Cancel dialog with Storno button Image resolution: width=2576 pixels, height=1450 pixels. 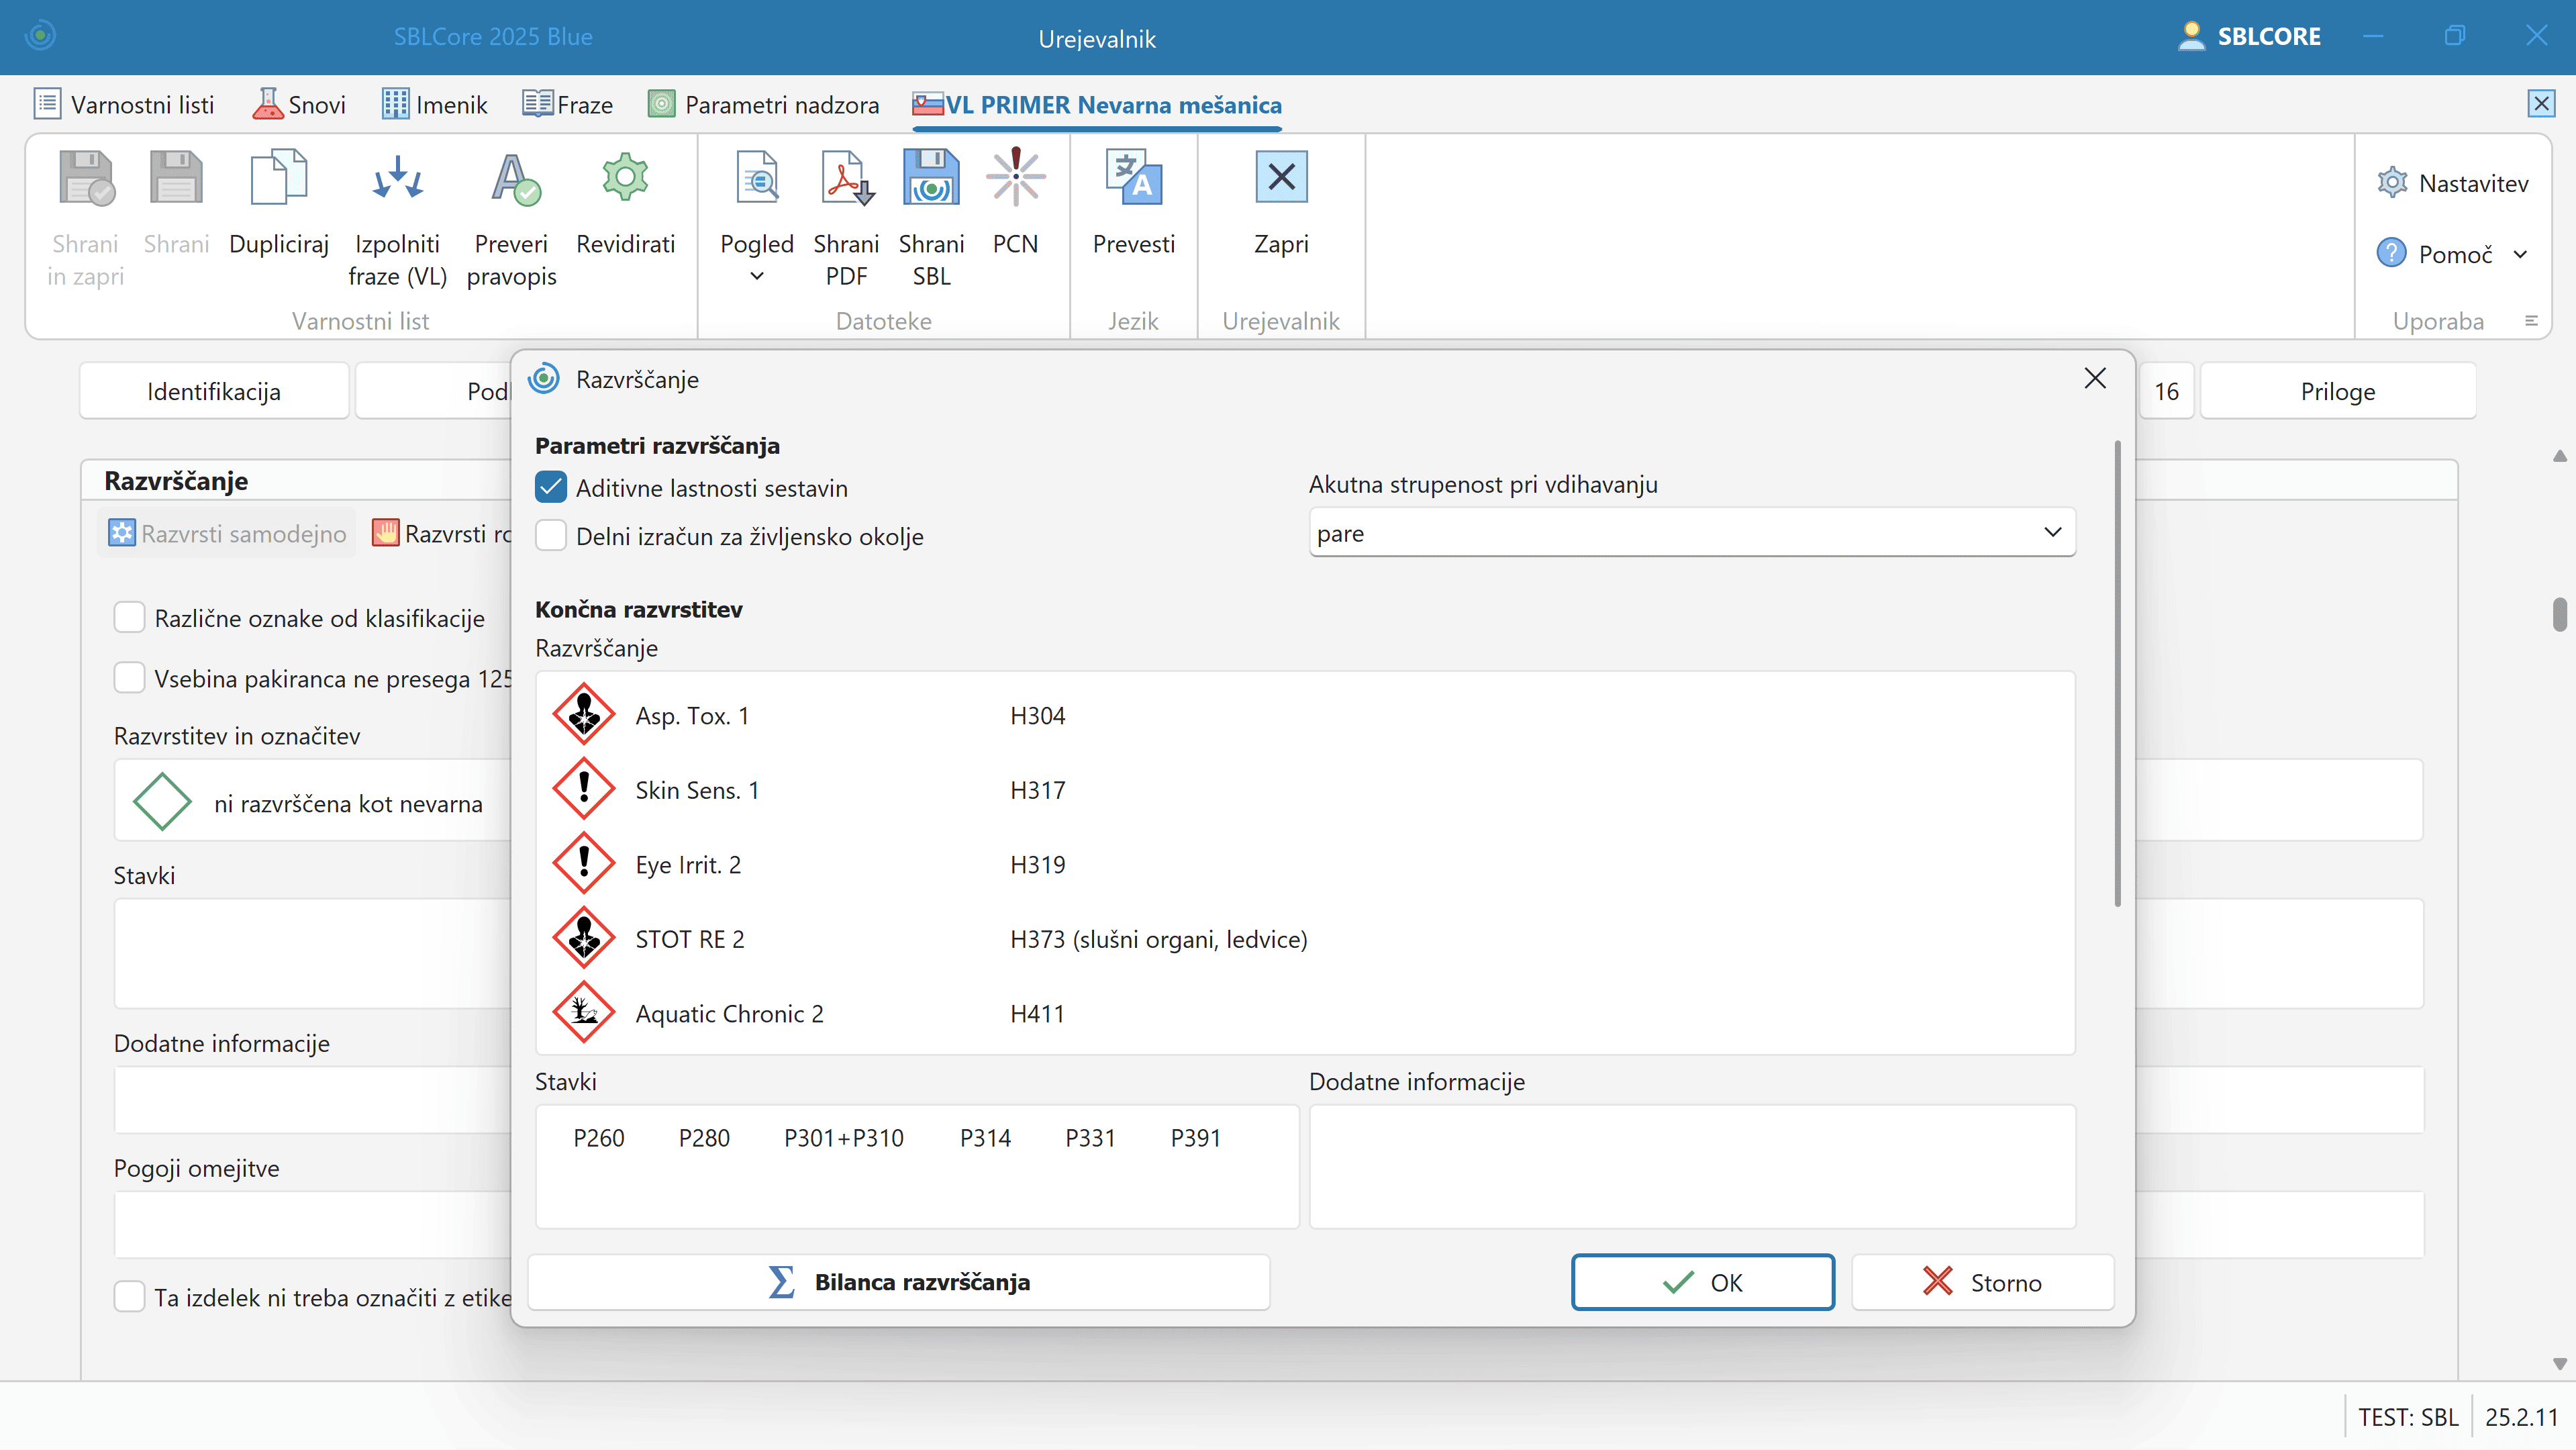point(1982,1282)
